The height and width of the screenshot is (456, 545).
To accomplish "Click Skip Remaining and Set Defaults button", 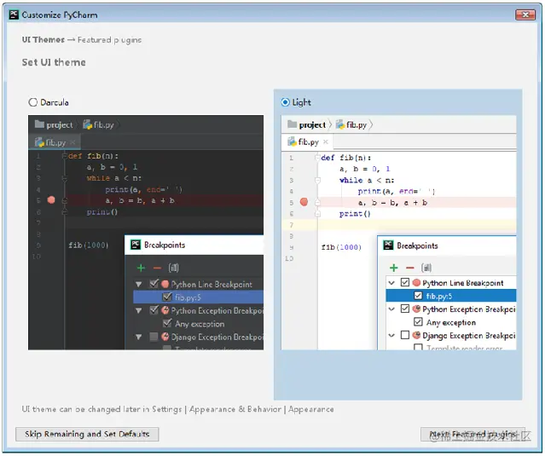I will pyautogui.click(x=87, y=434).
